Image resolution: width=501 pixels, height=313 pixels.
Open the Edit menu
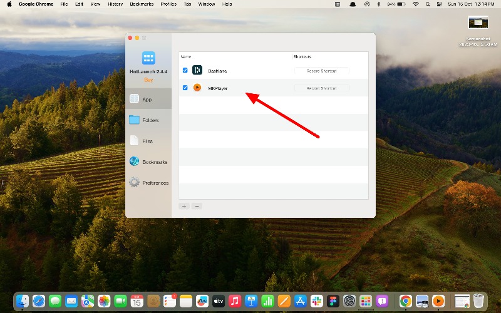79,4
